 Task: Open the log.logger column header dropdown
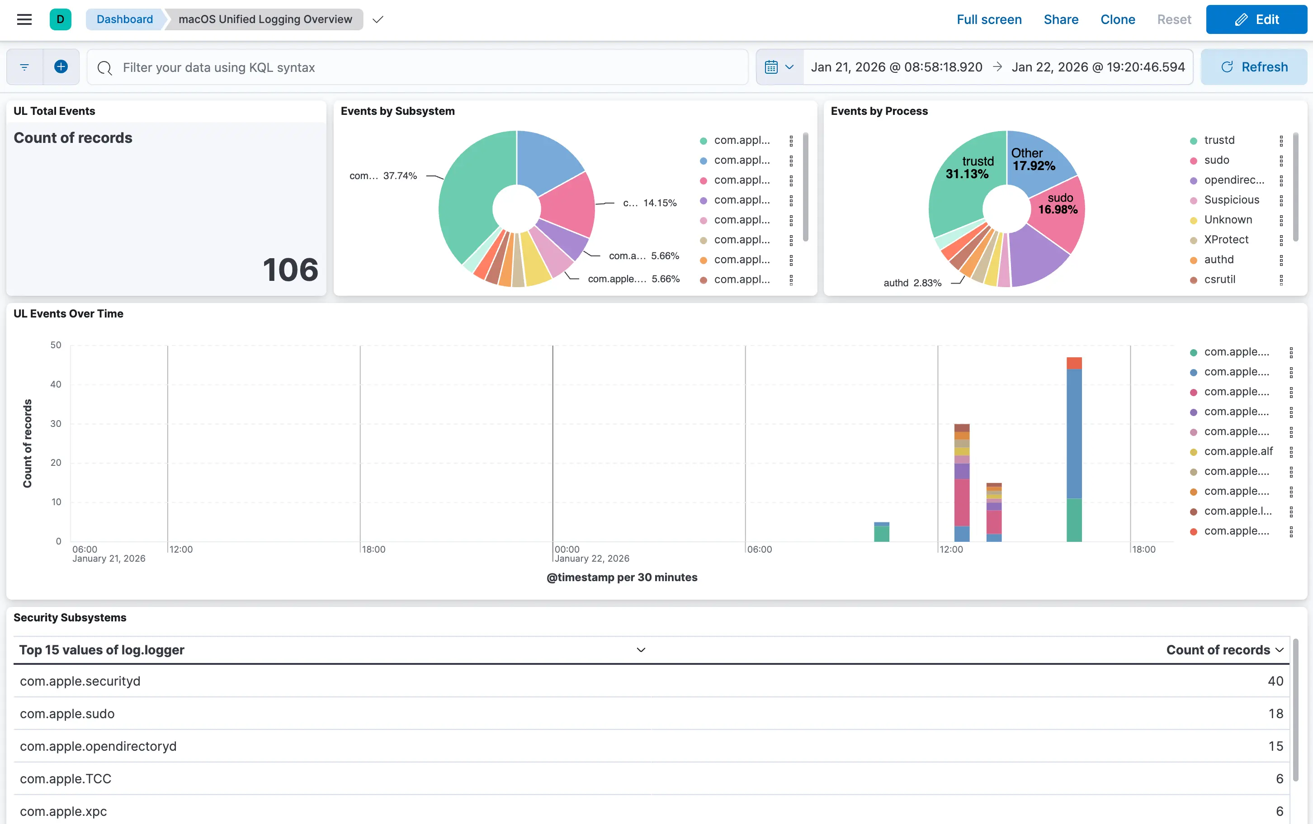coord(641,649)
